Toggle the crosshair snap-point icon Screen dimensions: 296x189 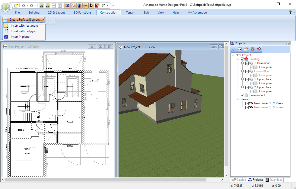click(85, 6)
